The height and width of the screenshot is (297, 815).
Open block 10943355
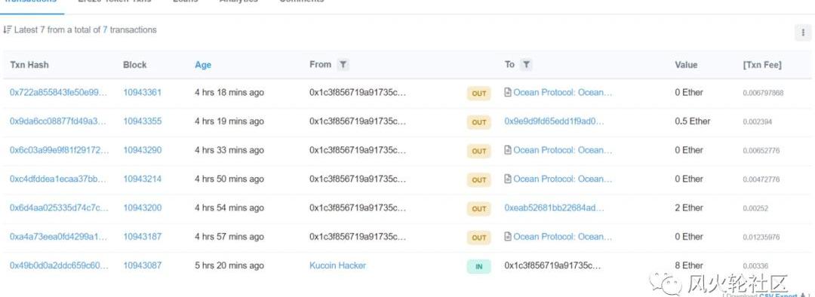pyautogui.click(x=142, y=121)
